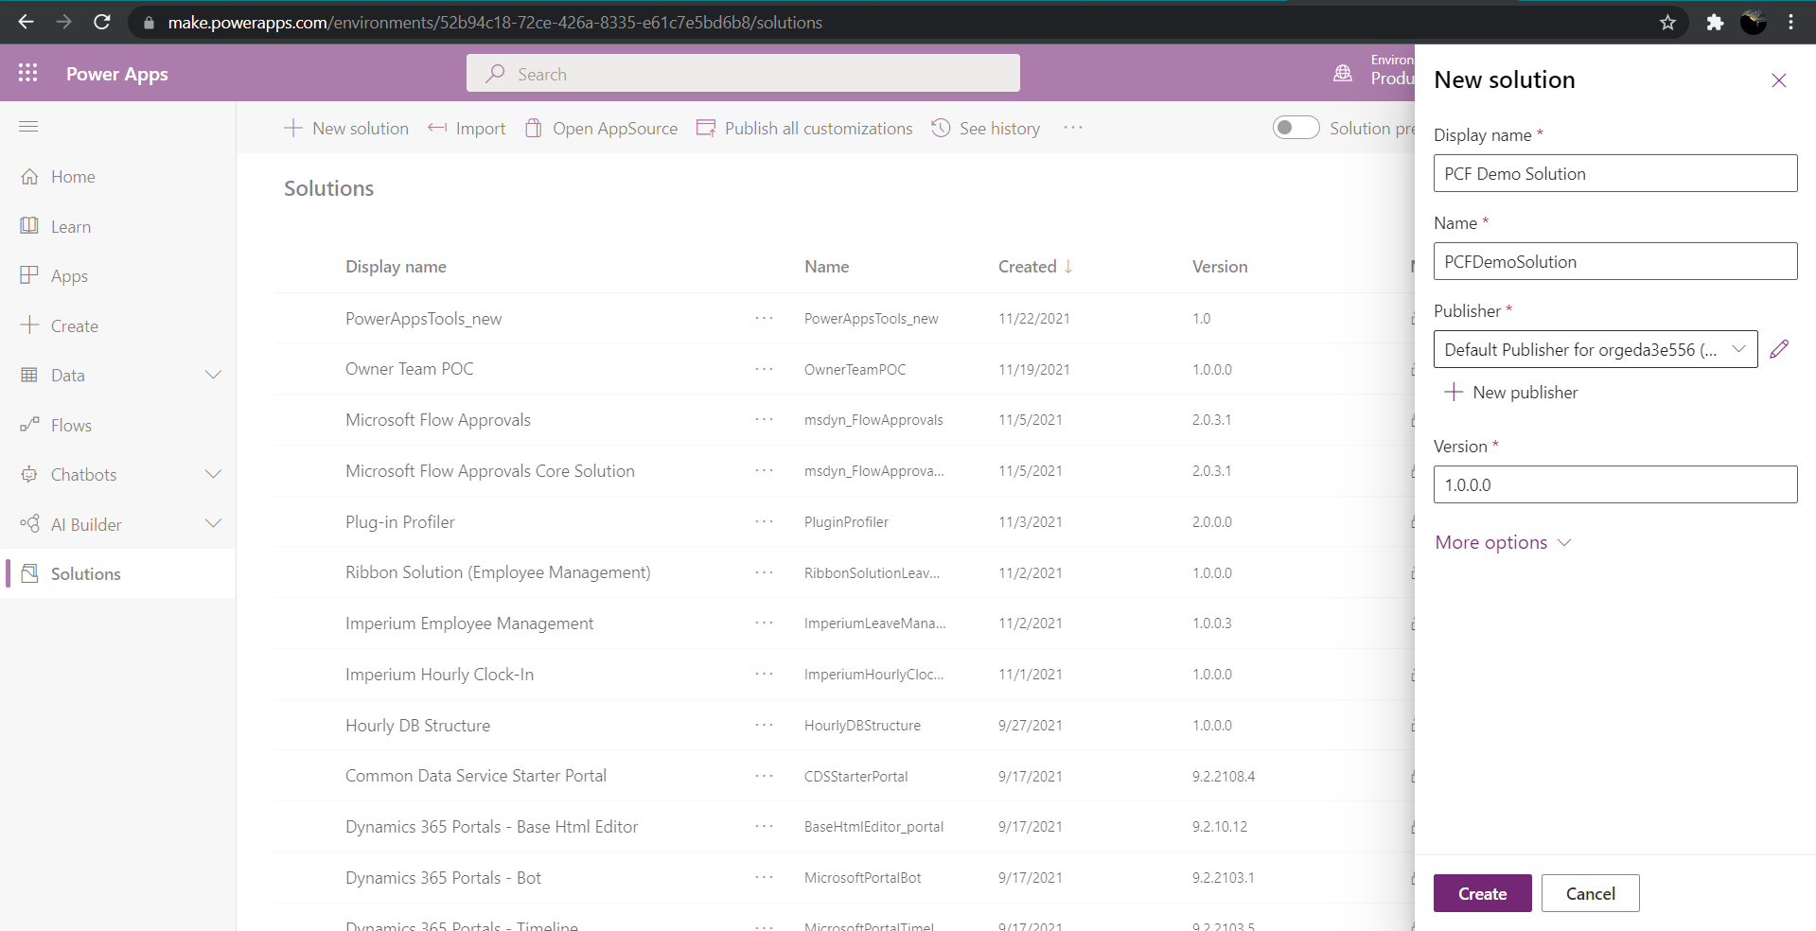Open Imperium Hourly Clock-In solution
The image size is (1816, 931).
[439, 674]
